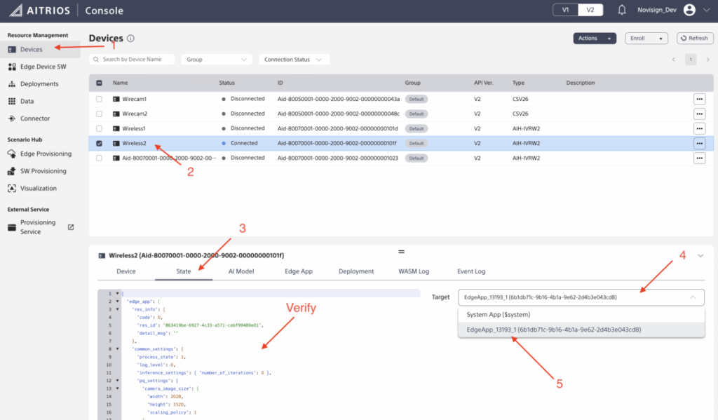This screenshot has width=718, height=420.
Task: Open external Provisioning Service link
Action: click(x=70, y=227)
